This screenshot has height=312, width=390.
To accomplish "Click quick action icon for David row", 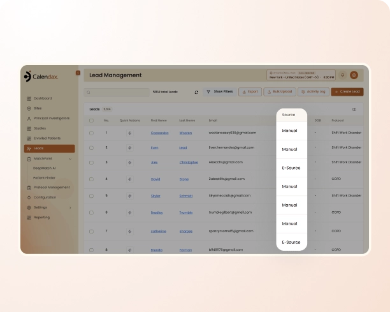I will (x=130, y=179).
